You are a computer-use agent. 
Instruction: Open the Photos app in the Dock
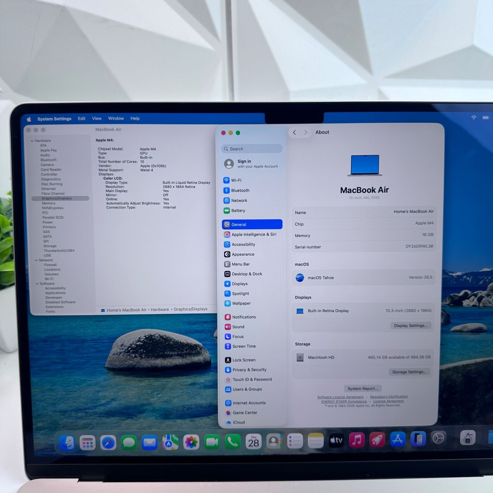tap(191, 442)
